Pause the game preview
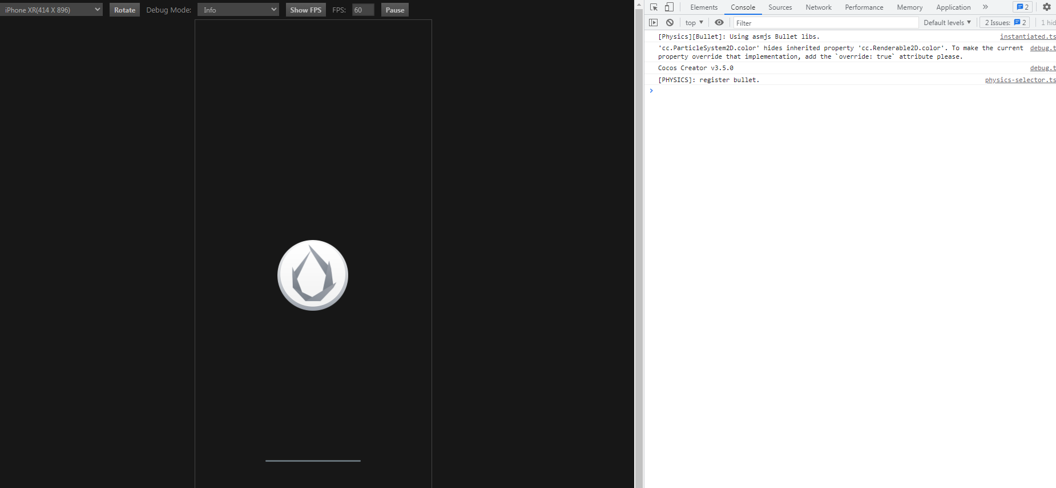This screenshot has height=488, width=1056. click(394, 10)
